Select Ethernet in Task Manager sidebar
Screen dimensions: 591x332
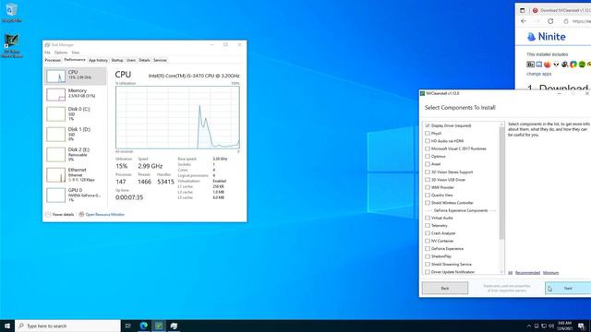[x=75, y=175]
